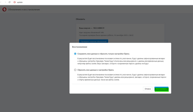Click the 'Идет загрузка обновлений 14%' status
This screenshot has width=193, height=112.
[91, 32]
